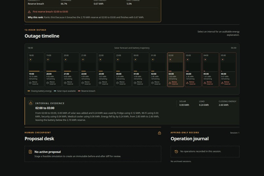264x176 pixels.
Task: Click the 'Outage timeline' heading
Action: coord(42,36)
